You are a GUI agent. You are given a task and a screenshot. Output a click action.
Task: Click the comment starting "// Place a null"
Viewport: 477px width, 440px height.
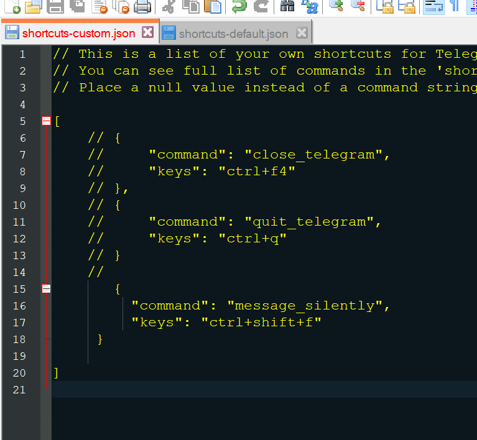tap(265, 88)
